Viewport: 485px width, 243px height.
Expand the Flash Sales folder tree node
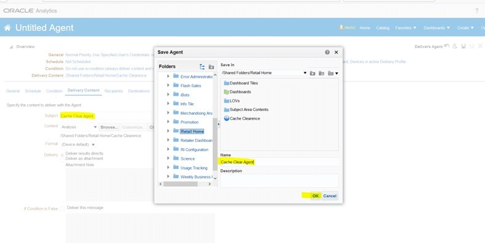pos(168,85)
